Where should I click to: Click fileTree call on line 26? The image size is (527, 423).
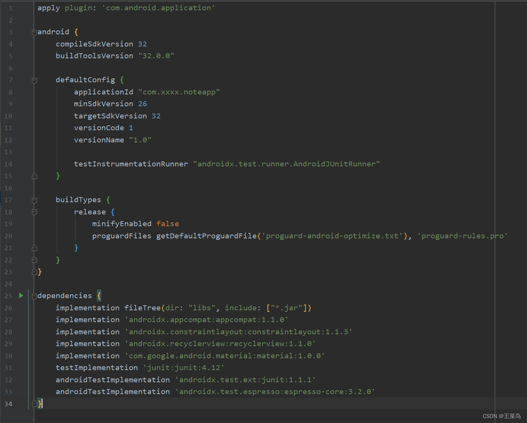coord(143,308)
